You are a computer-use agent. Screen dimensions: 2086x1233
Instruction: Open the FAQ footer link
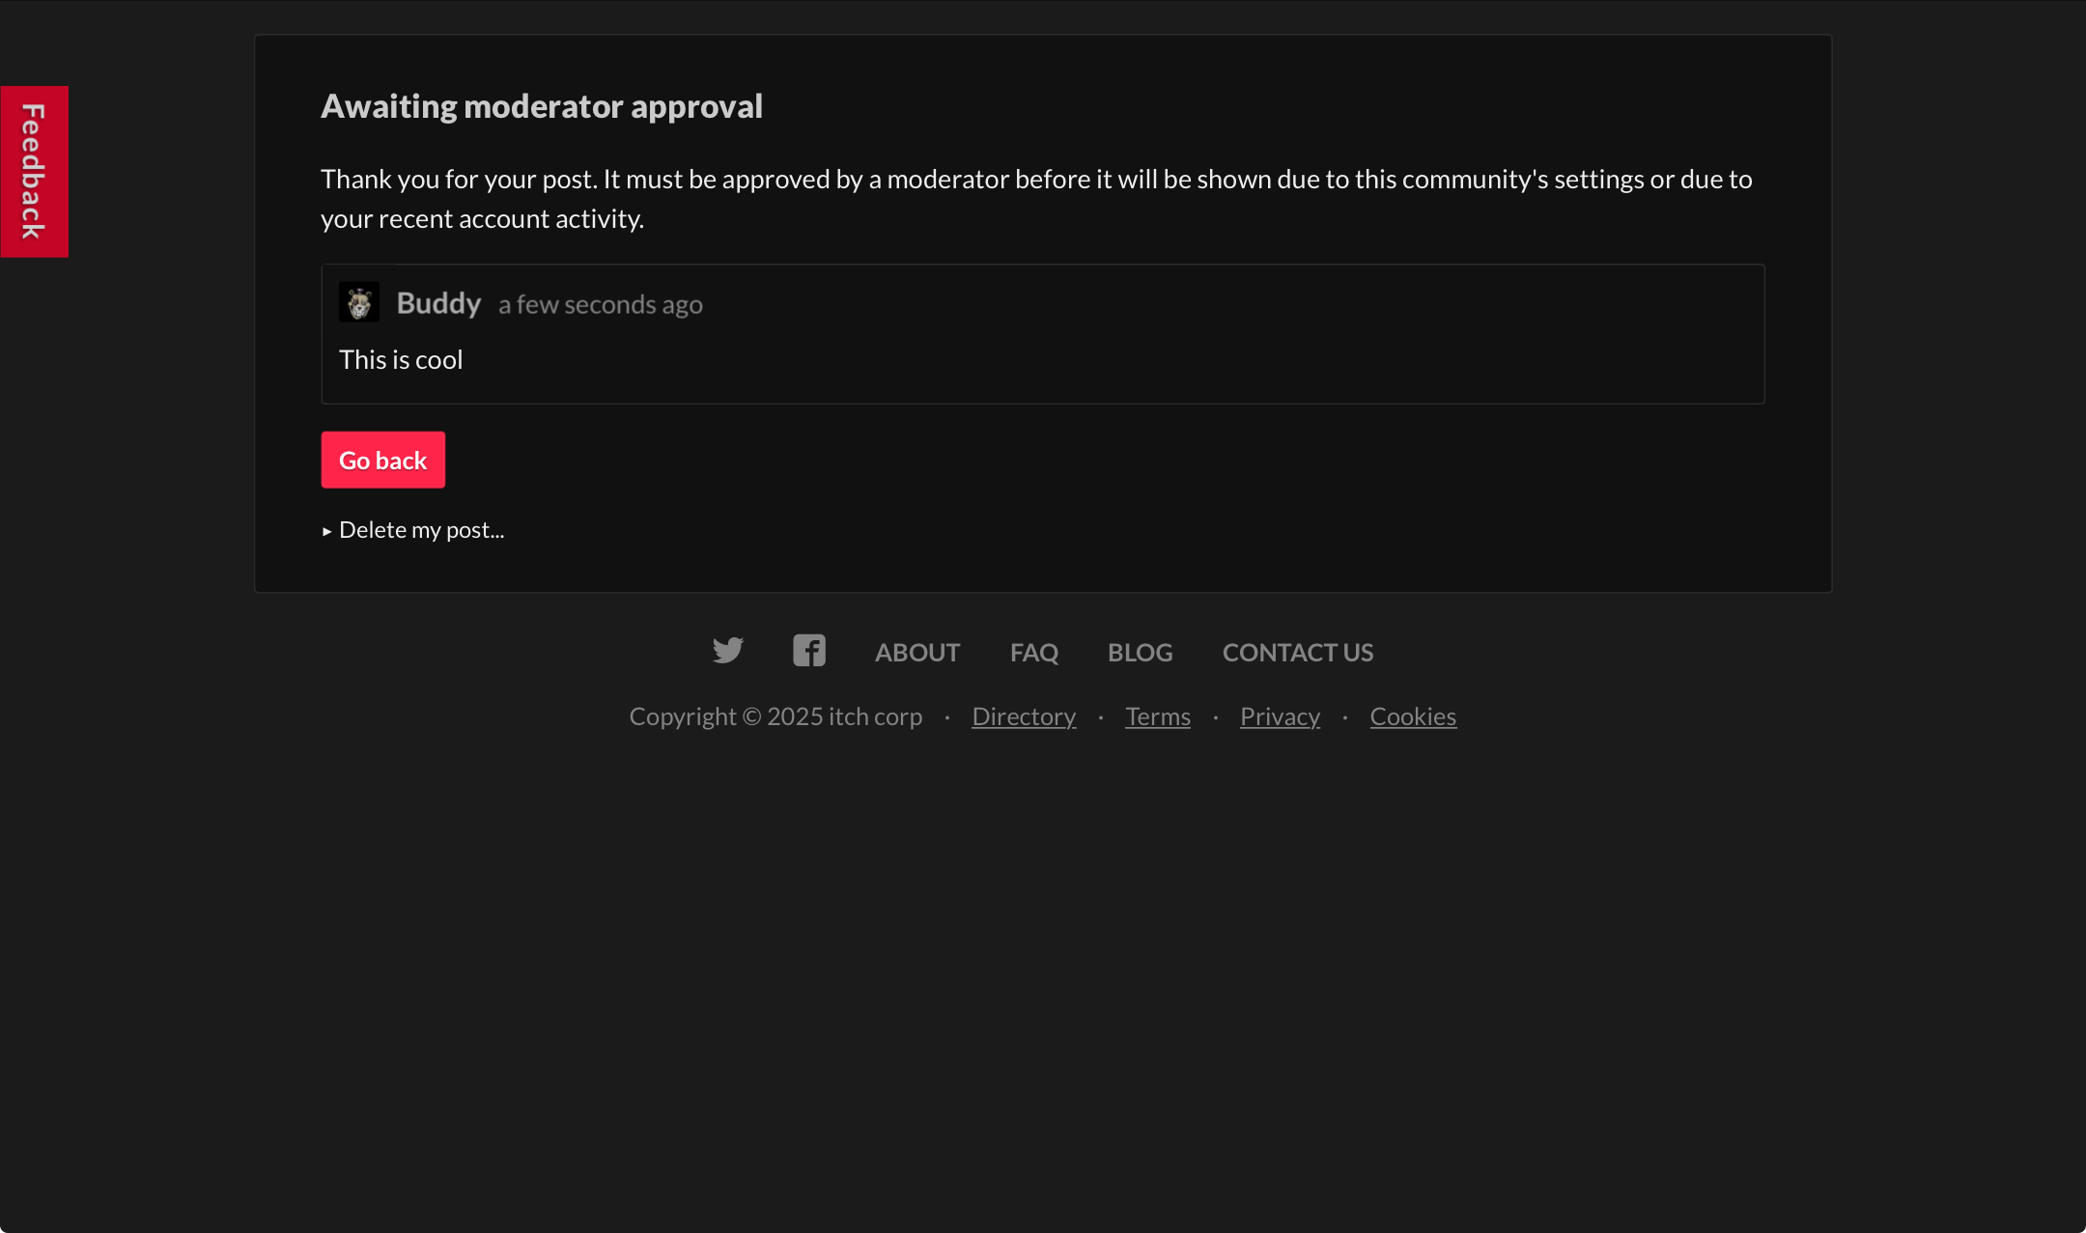[1033, 653]
